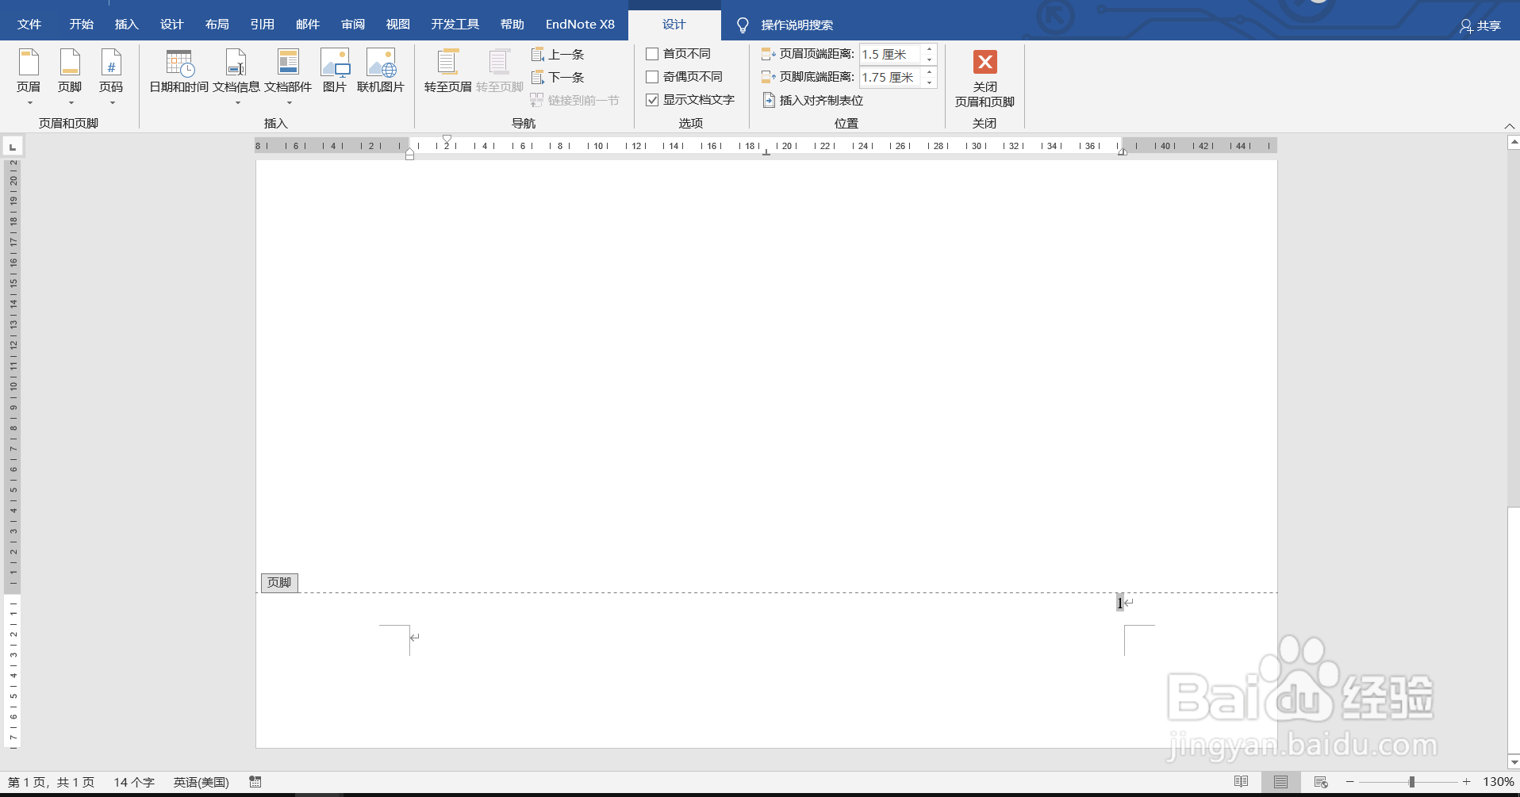Close header and footer editing
1520x797 pixels.
(985, 79)
